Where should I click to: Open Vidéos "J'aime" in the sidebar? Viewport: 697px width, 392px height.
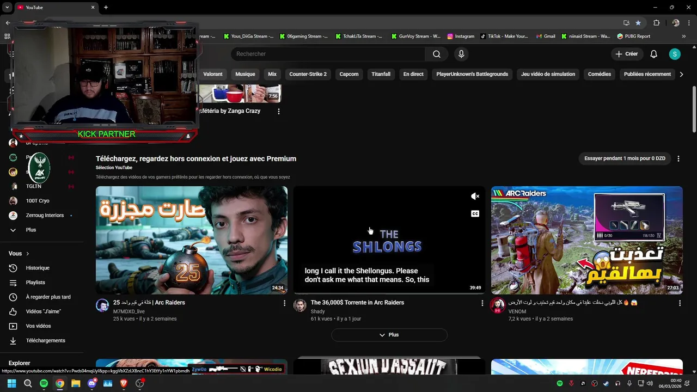[x=42, y=311]
